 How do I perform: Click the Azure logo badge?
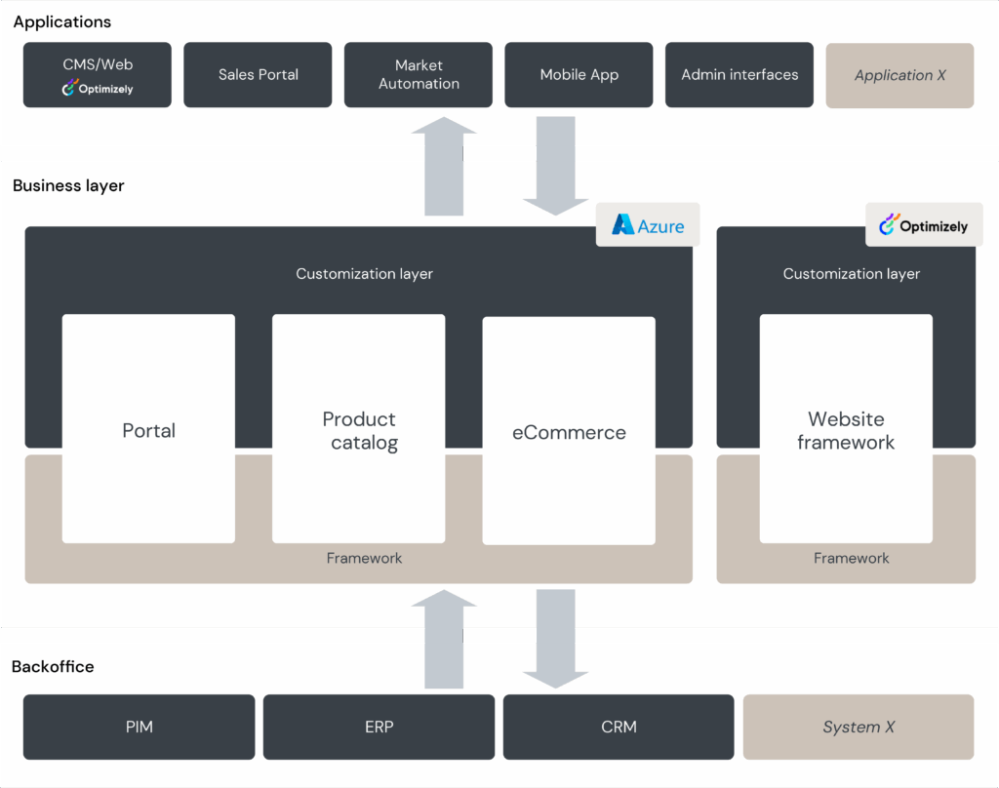coord(648,225)
